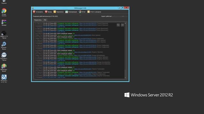The width and height of the screenshot is (204, 114).
Task: Open the vk.com link in 15:31:43 row
Action: coord(83,39)
